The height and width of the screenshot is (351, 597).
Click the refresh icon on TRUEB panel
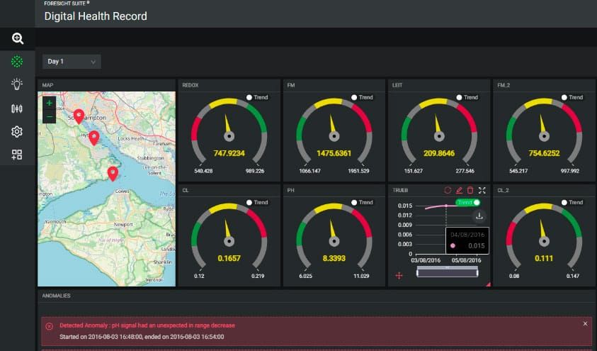(447, 190)
